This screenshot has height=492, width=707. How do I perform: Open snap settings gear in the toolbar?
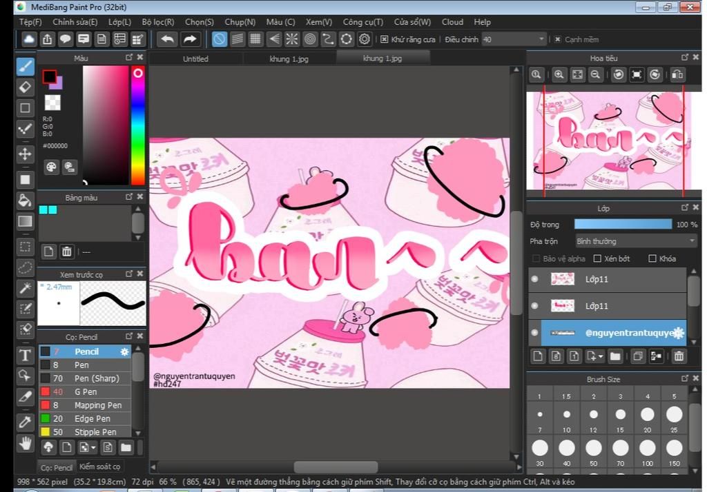click(365, 39)
